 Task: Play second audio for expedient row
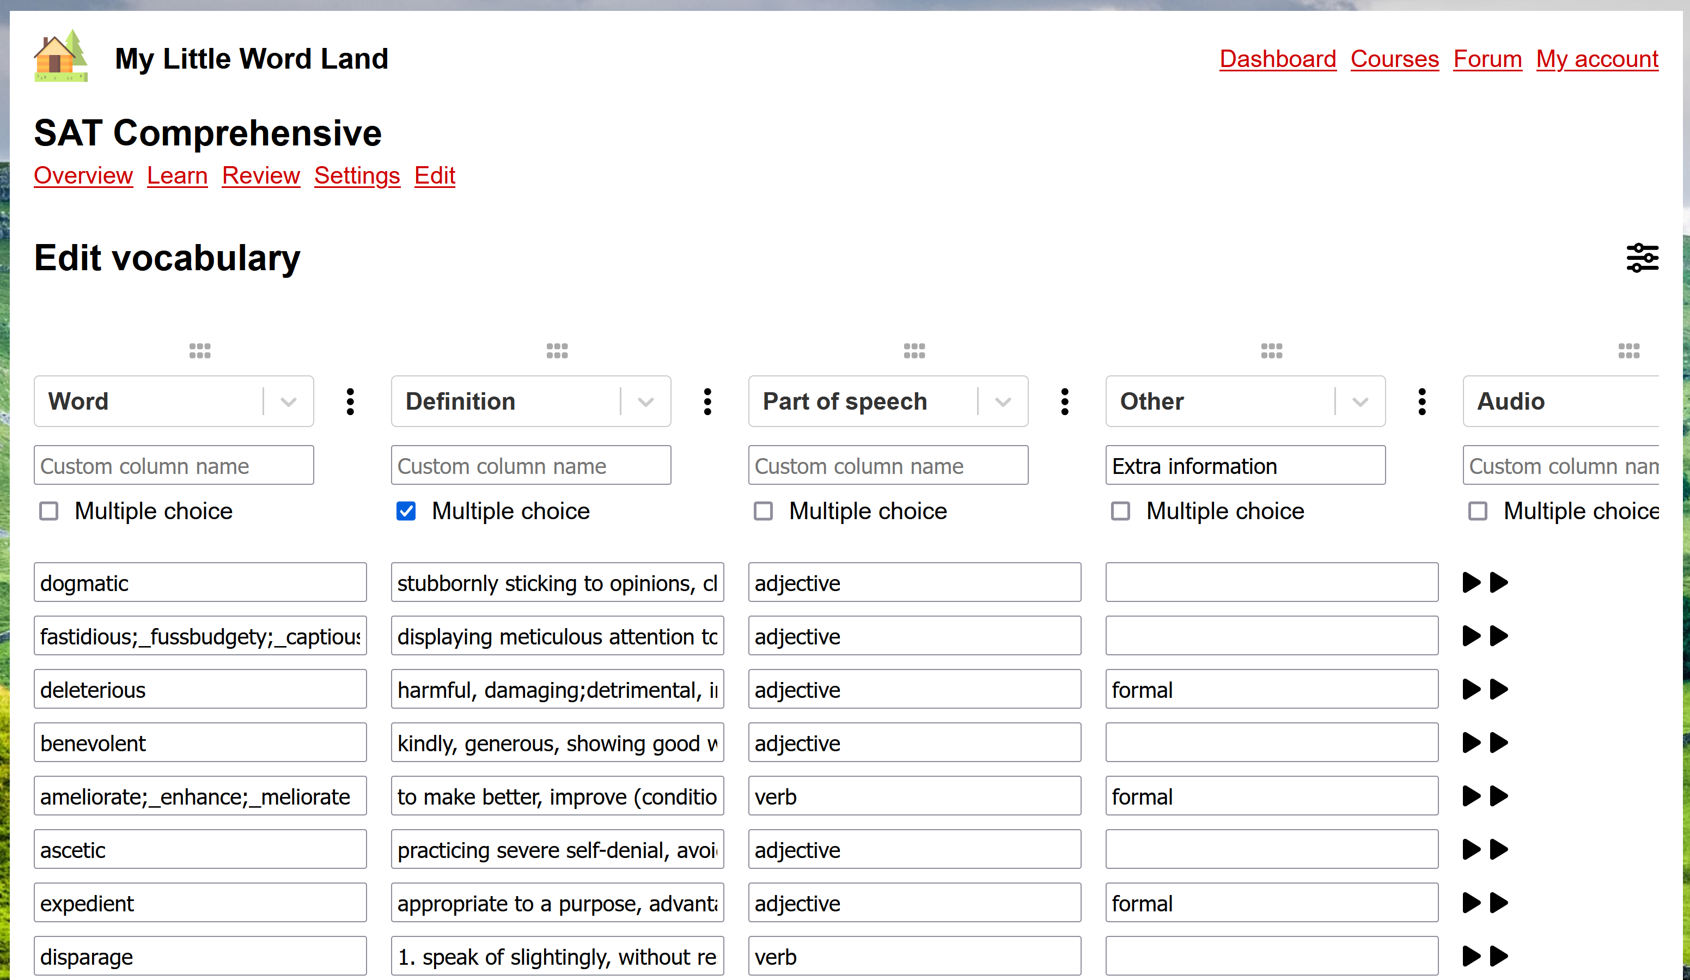[1499, 902]
